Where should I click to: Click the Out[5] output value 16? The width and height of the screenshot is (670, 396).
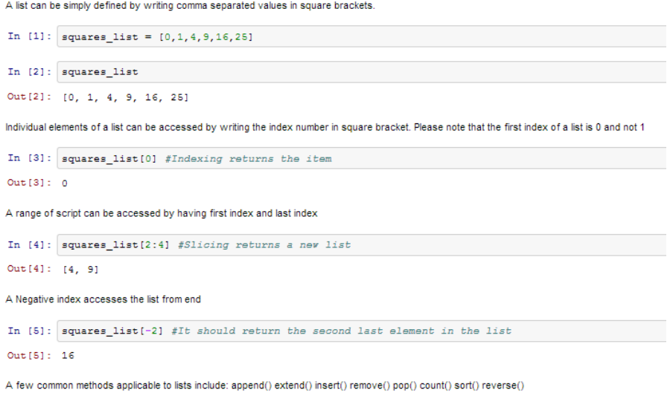click(x=68, y=355)
